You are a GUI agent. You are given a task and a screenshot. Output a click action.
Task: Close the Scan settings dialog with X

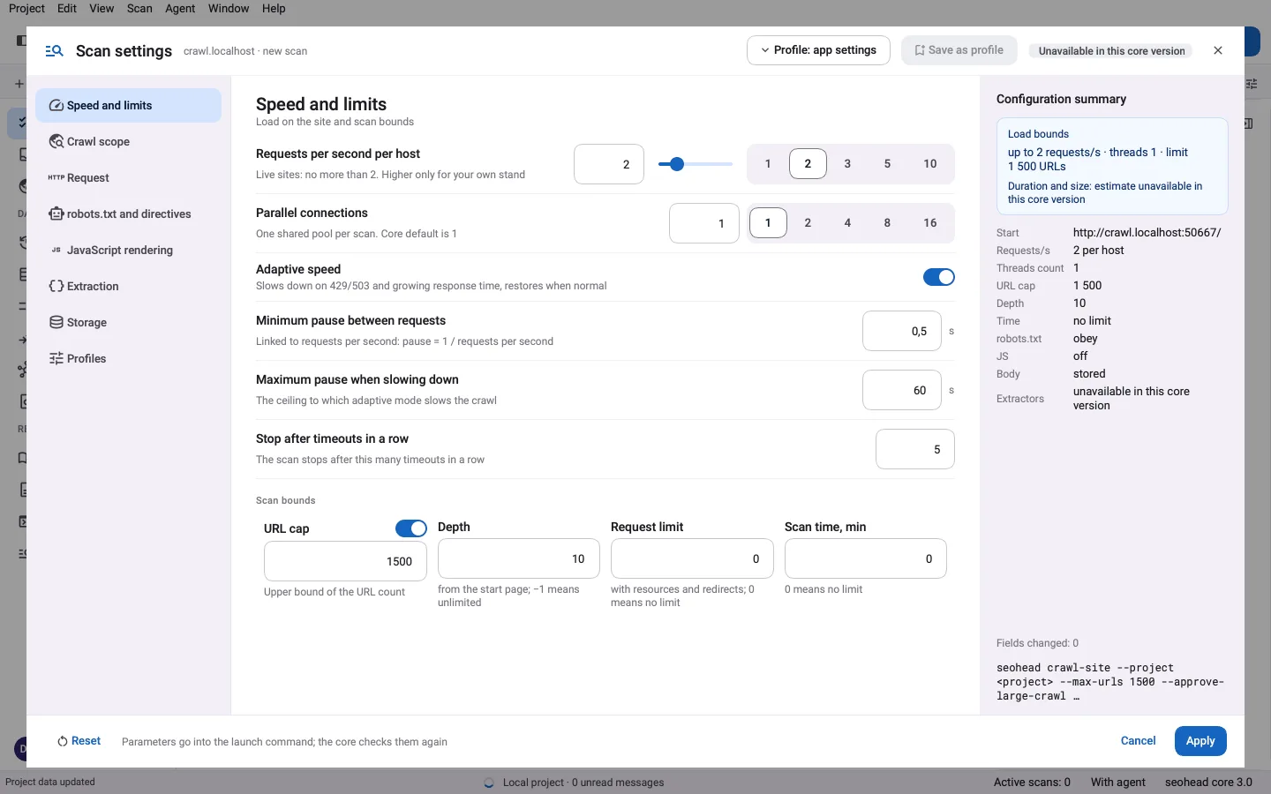[x=1218, y=50]
